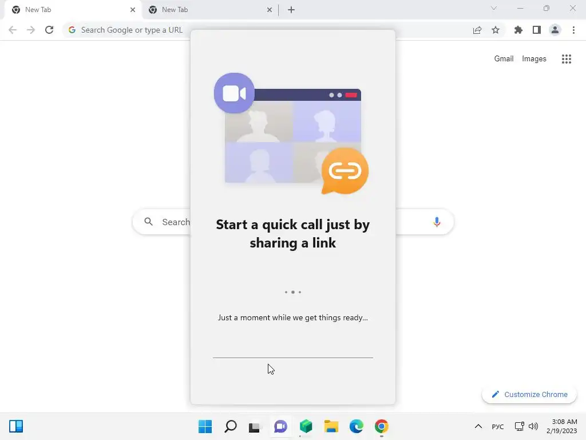
Task: Click the video camera icon in the call panel
Action: point(234,93)
